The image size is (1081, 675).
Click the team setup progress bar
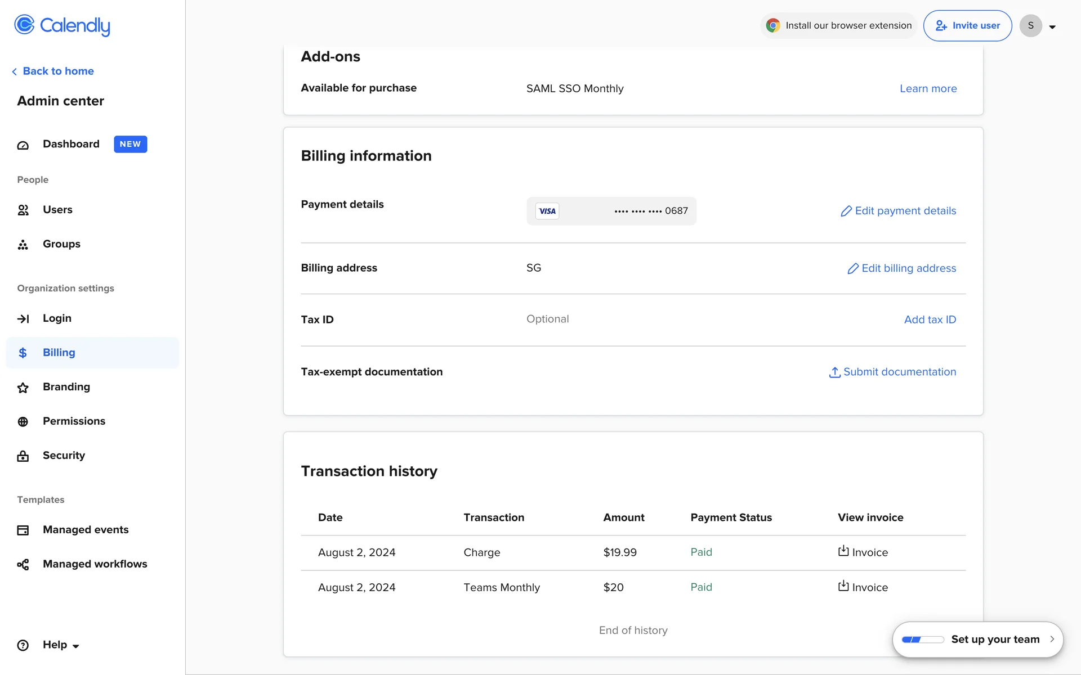(922, 640)
